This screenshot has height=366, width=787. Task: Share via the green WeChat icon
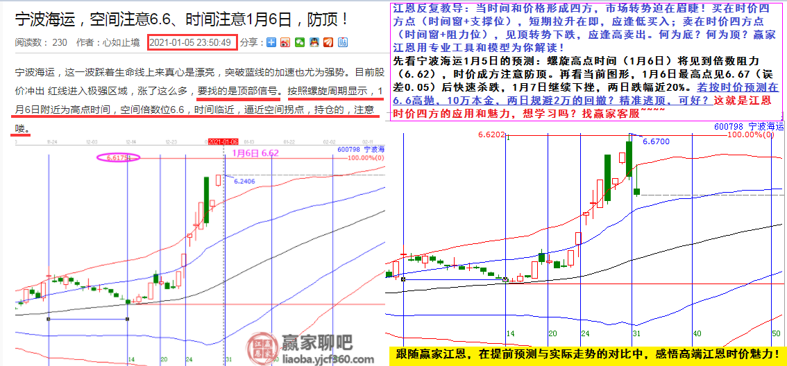300,43
